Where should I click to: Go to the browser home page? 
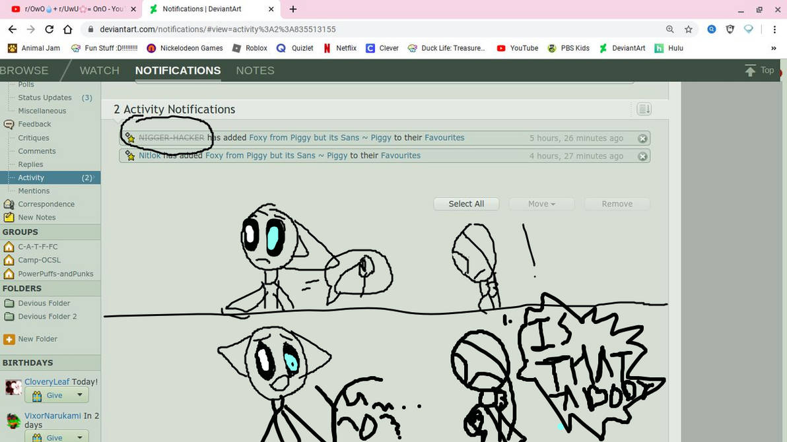(x=68, y=29)
